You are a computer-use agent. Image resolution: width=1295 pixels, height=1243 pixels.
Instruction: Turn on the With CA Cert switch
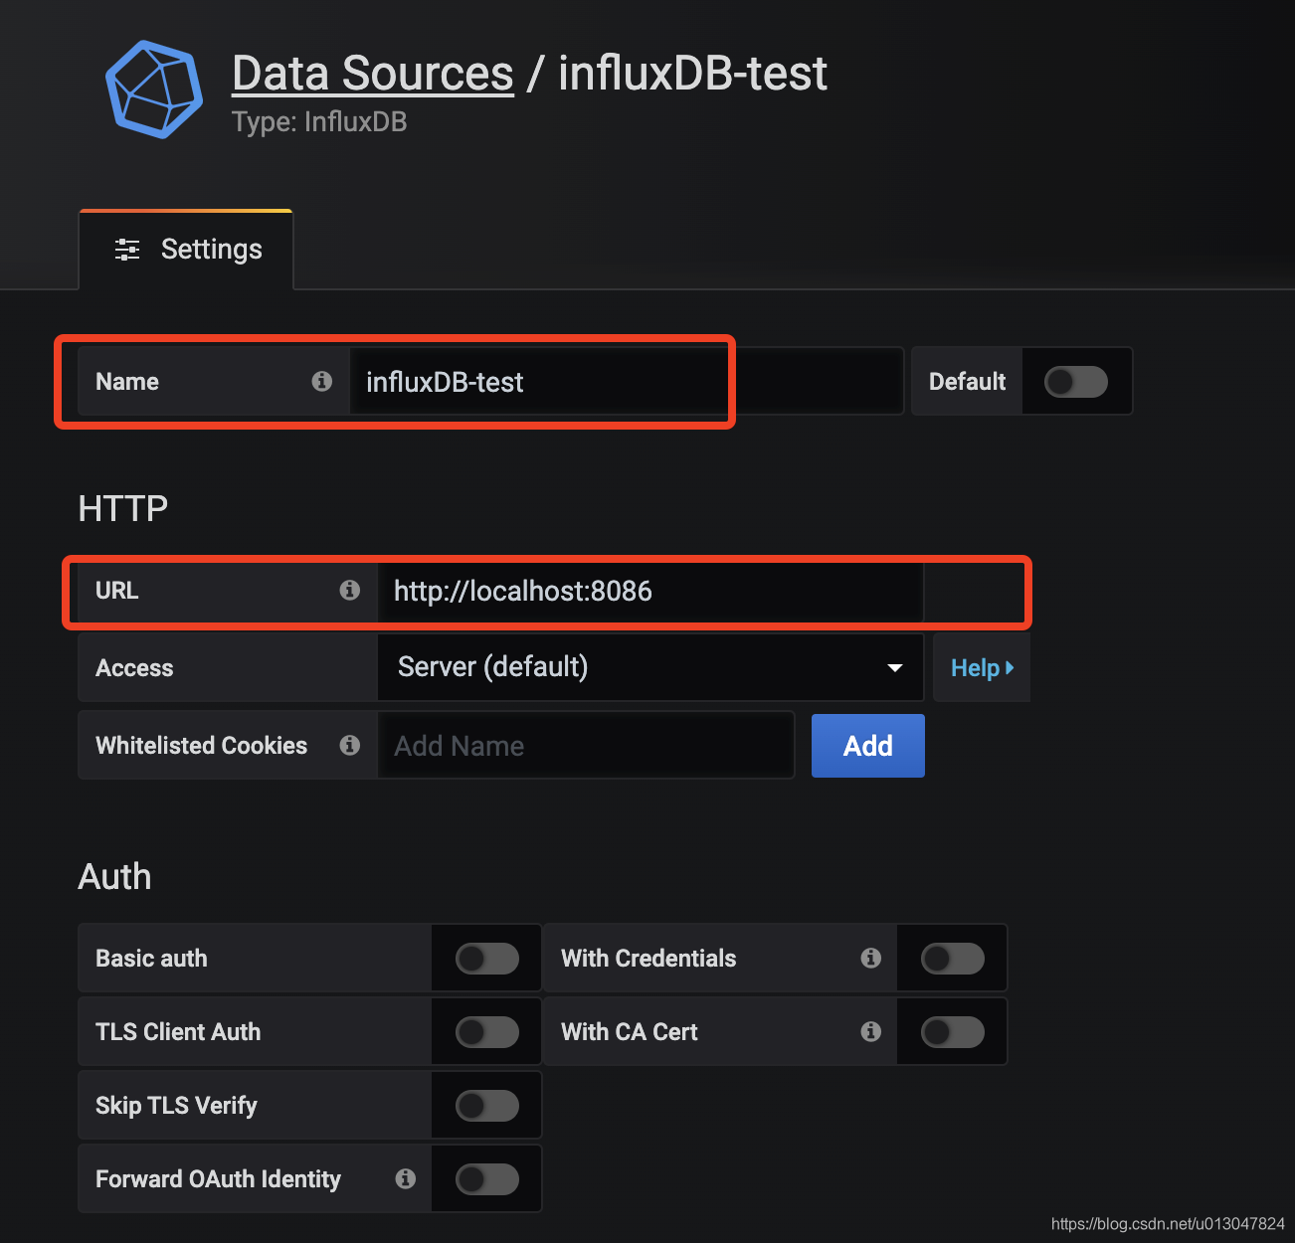pos(953,1031)
